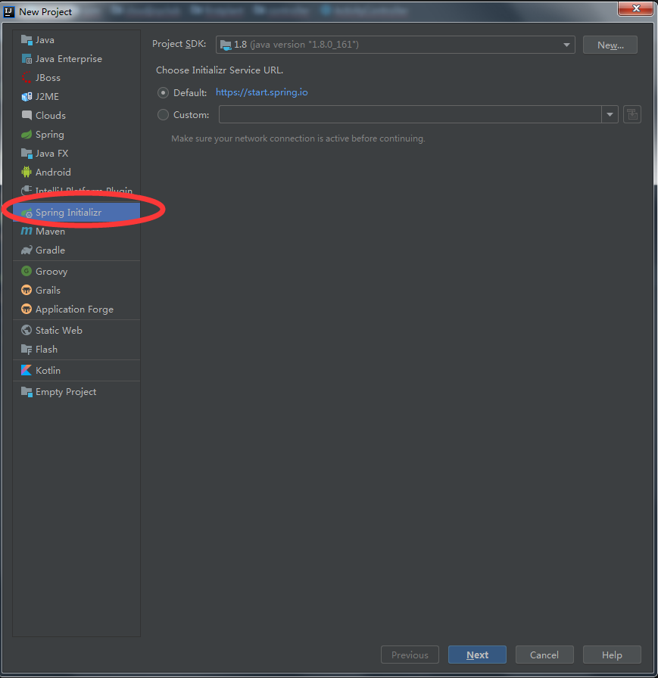Select the Android text label
This screenshot has height=678, width=658.
pyautogui.click(x=53, y=172)
